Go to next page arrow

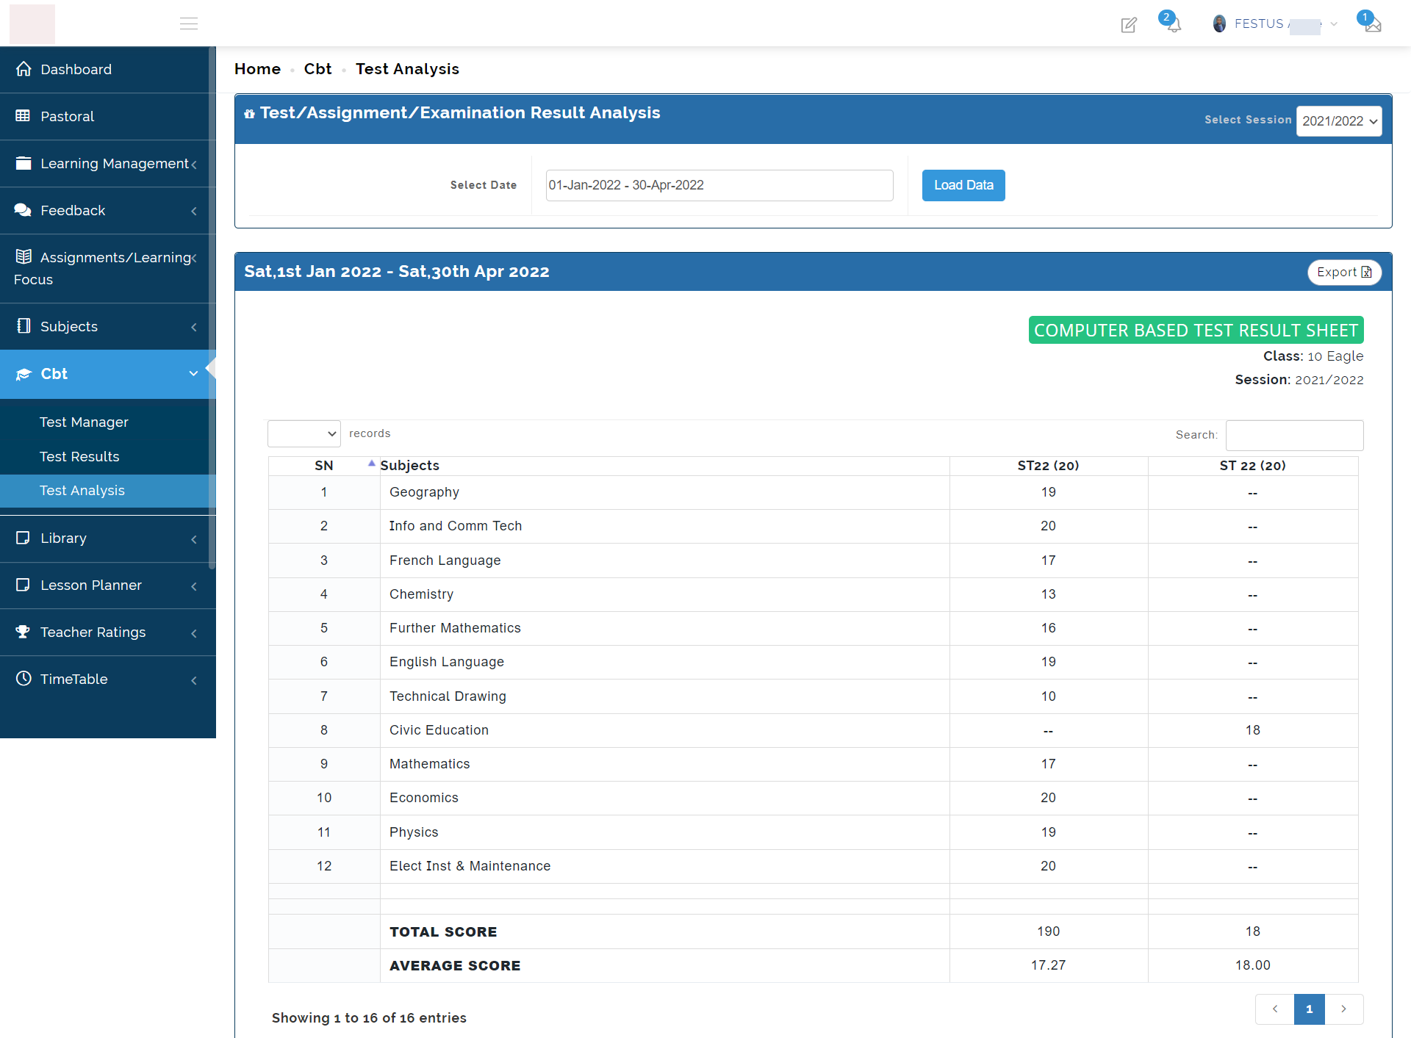point(1343,1009)
